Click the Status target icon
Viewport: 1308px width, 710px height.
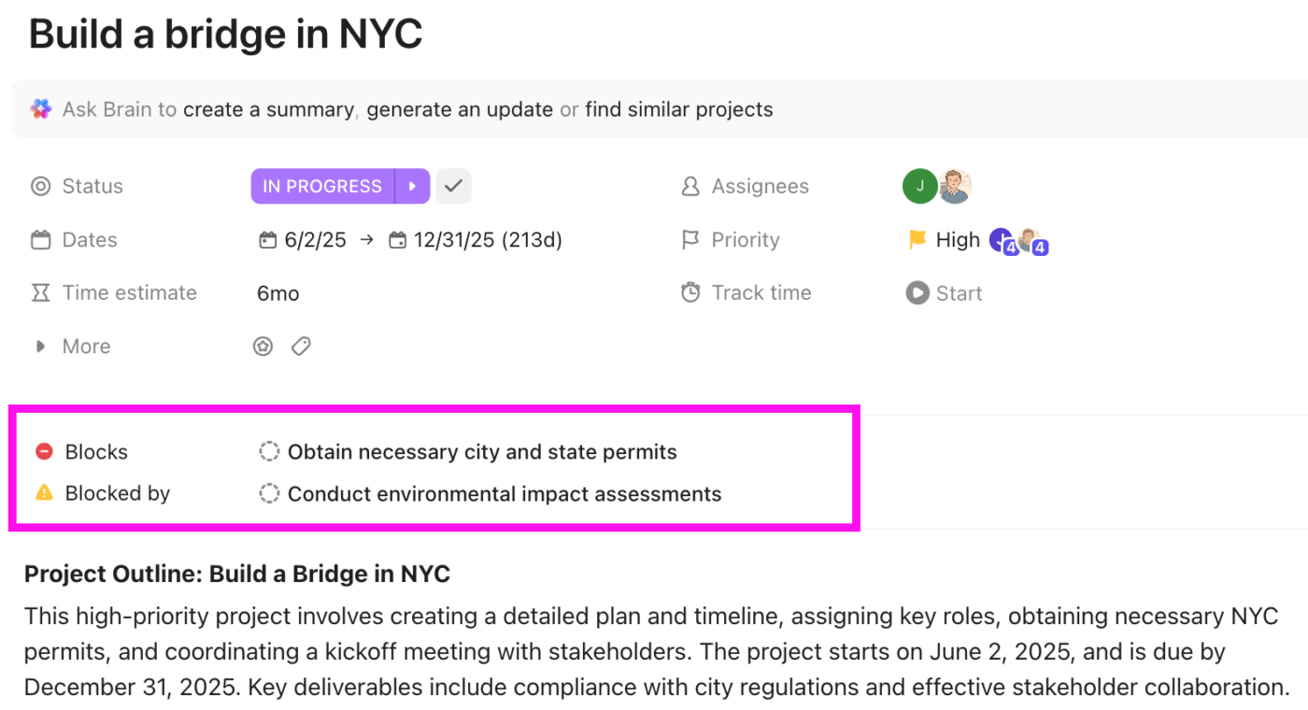41,186
